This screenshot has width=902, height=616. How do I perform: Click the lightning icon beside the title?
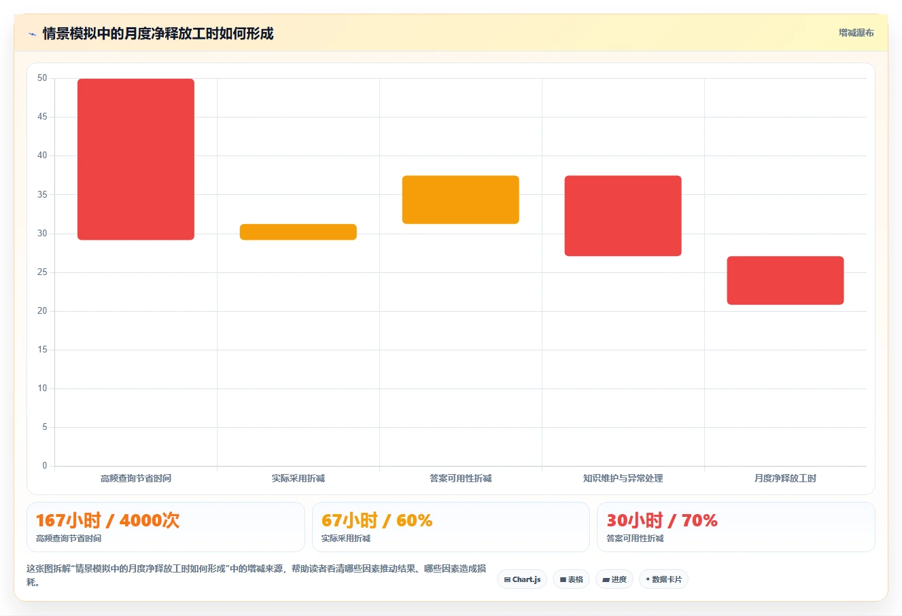point(32,34)
